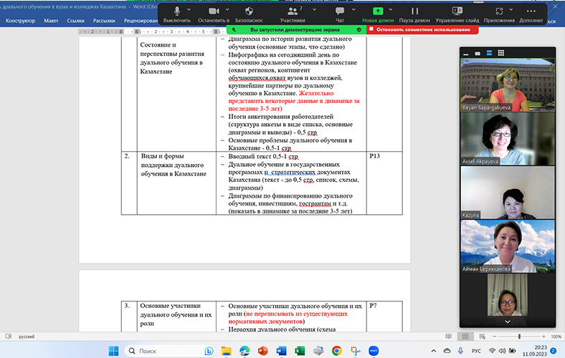Open the Участники participants panel

[292, 14]
